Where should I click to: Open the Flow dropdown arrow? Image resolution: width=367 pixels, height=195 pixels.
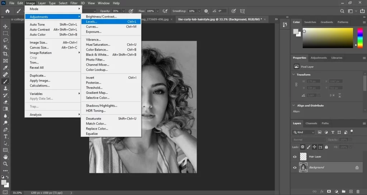coord(158,11)
